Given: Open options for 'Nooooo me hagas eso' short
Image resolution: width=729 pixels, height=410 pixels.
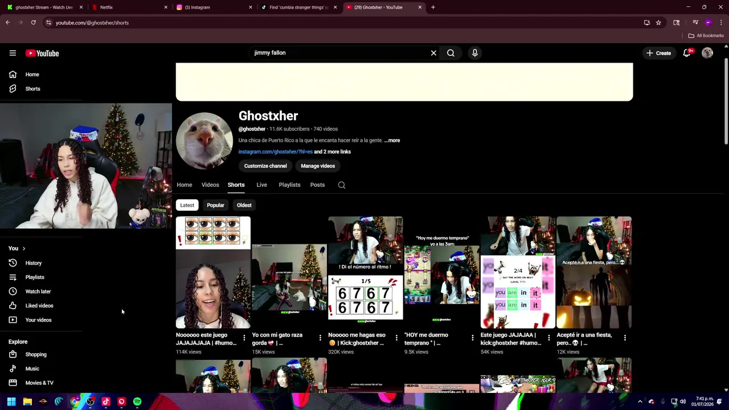Looking at the screenshot, I should click(396, 338).
